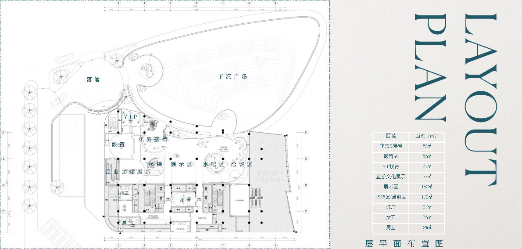This screenshot has height=249, width=522.
Task: Click right-side grid axis bubble E
Action: tap(306, 159)
